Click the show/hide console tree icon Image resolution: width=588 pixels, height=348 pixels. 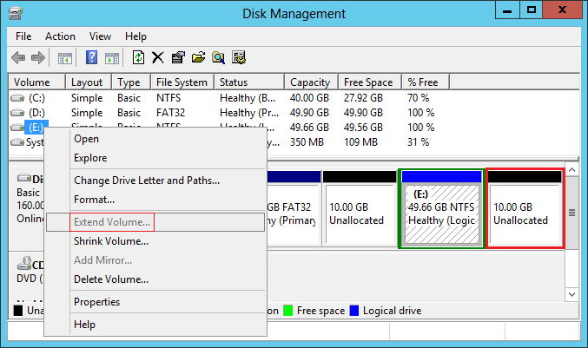click(x=64, y=58)
